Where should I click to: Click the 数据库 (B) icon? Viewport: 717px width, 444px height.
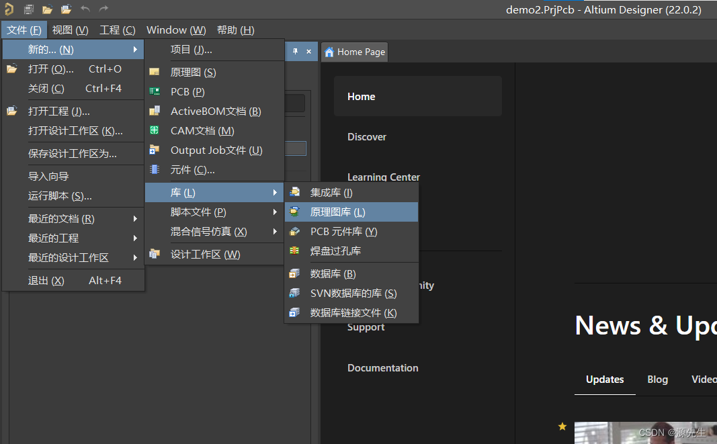tap(295, 273)
